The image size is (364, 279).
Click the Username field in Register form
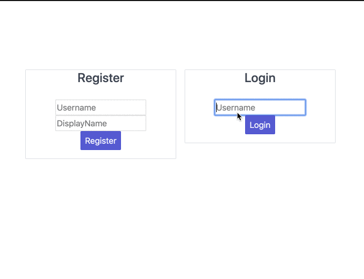click(x=100, y=107)
